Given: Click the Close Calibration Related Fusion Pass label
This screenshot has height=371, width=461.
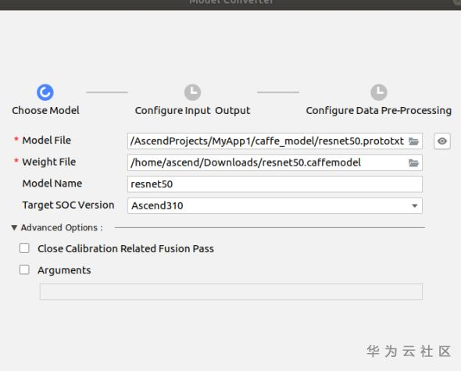Looking at the screenshot, I should coord(126,248).
